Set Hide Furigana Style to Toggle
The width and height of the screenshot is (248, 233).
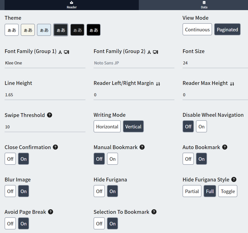point(228,191)
